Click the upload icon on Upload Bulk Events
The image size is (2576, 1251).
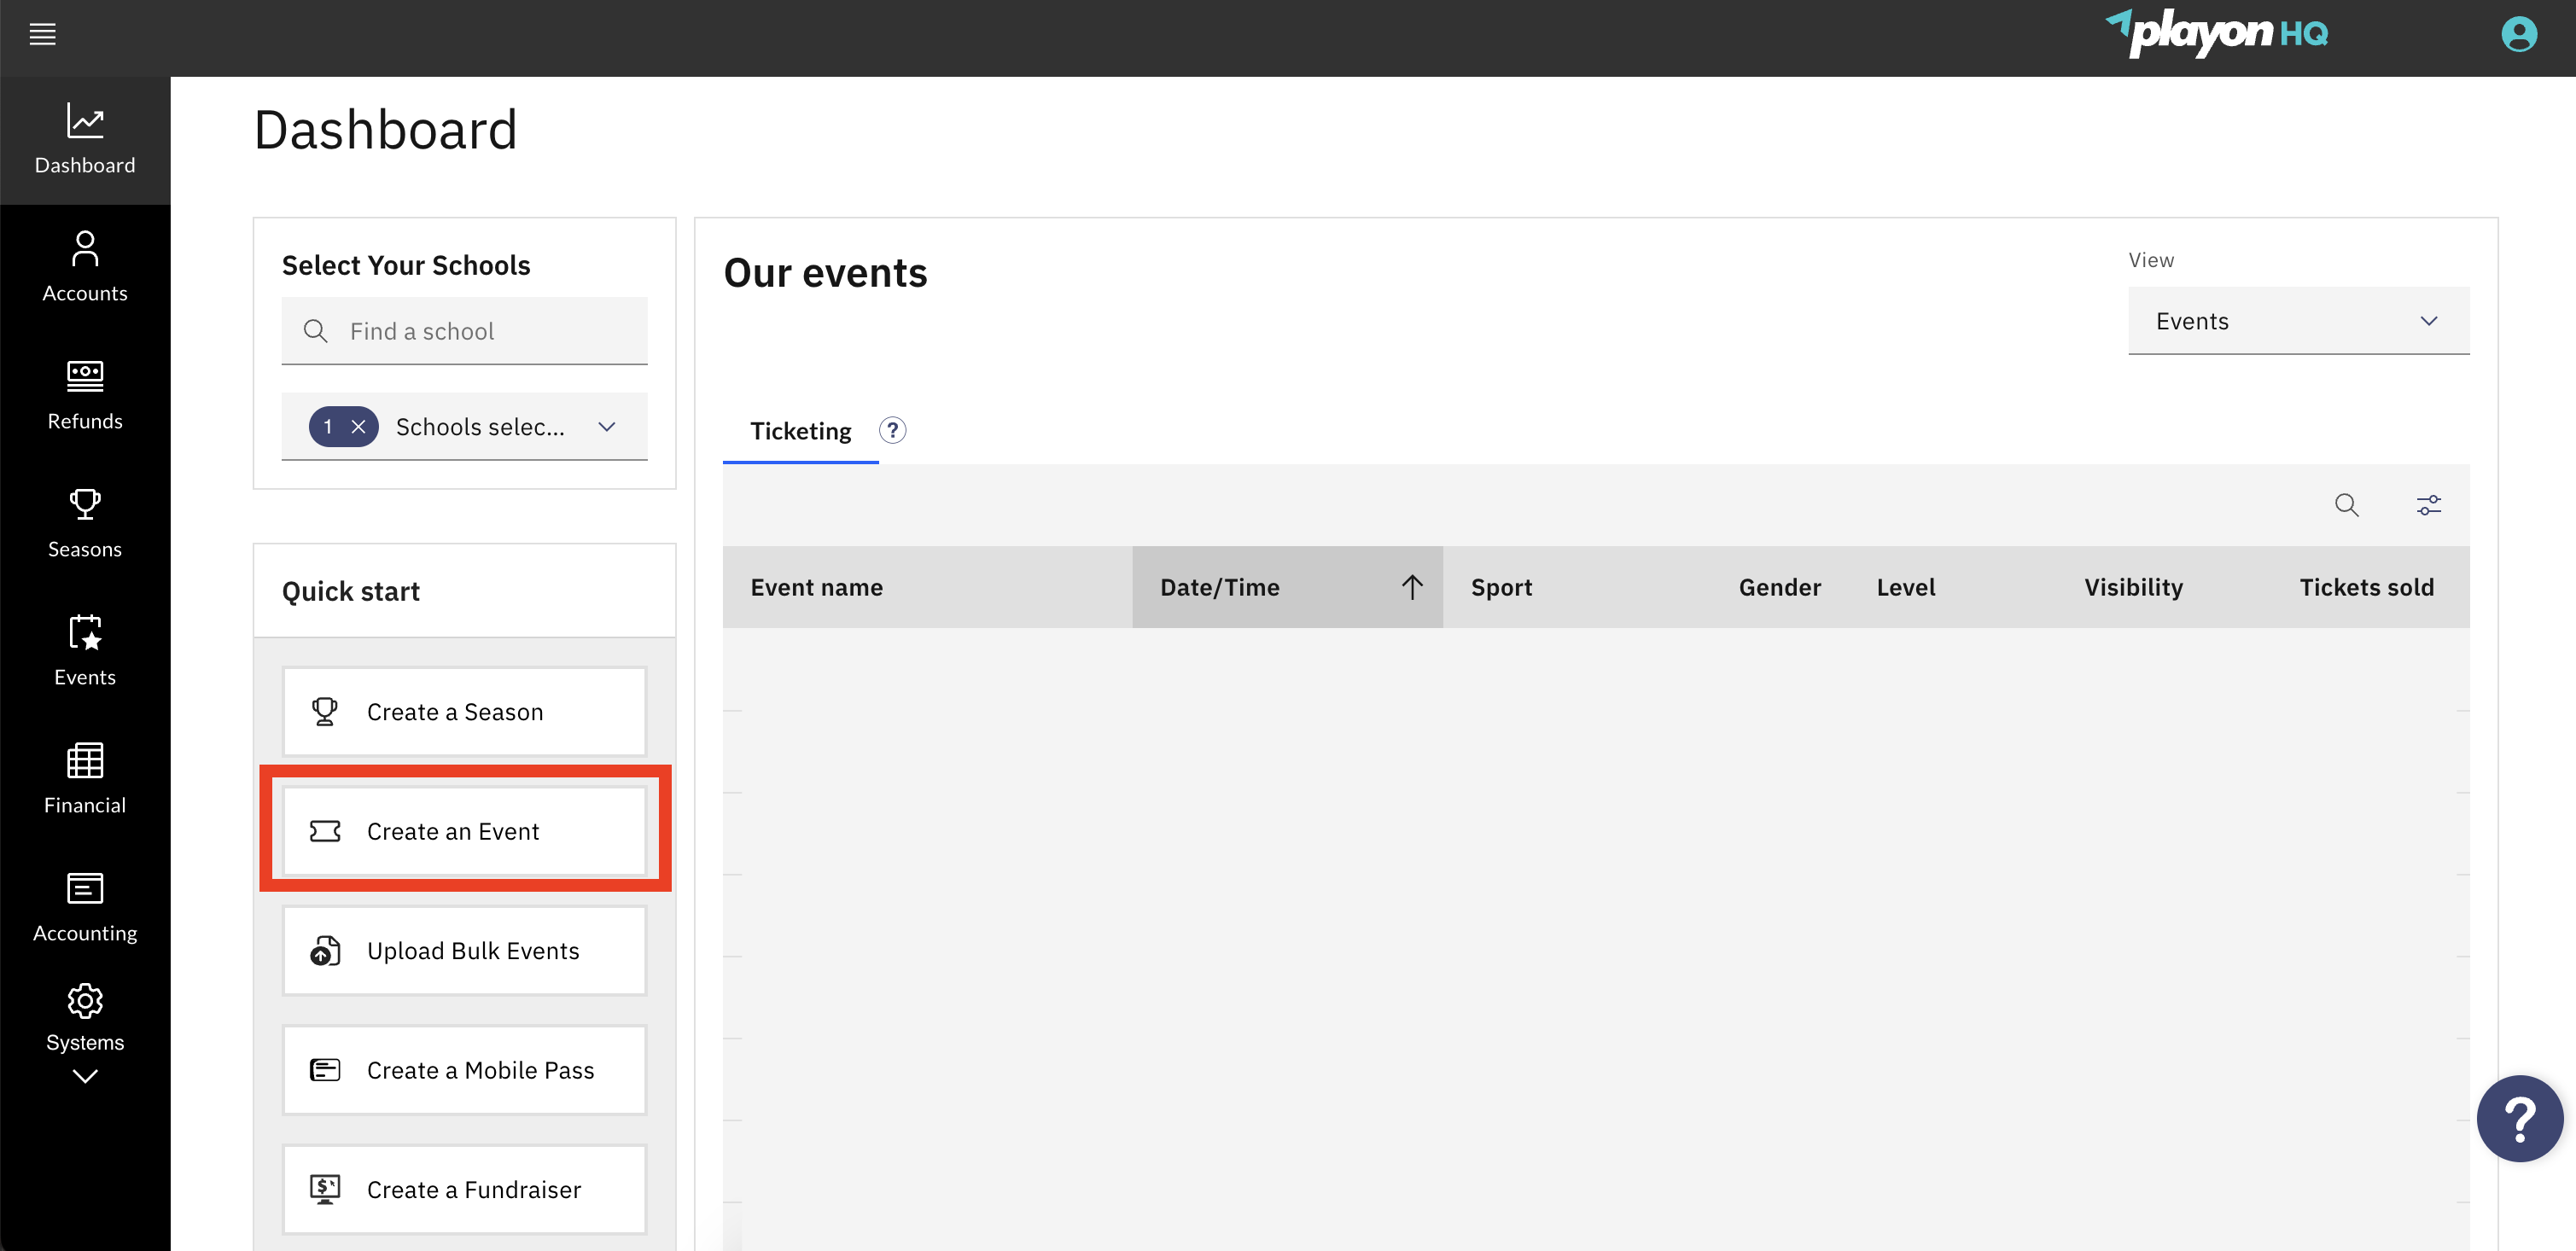(325, 950)
